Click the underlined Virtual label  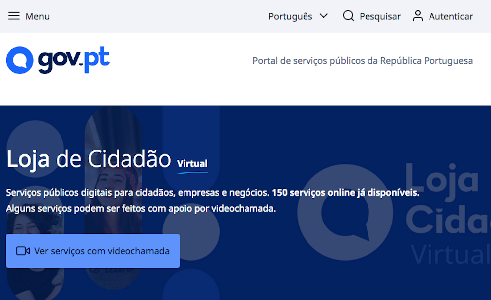192,163
